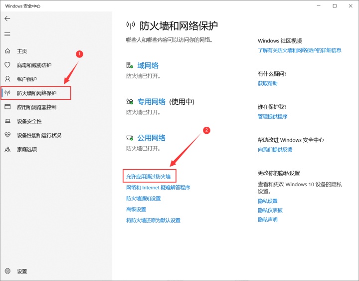Open the 隐私仪表板 link
Screen dimensions: 359x281
[270, 210]
